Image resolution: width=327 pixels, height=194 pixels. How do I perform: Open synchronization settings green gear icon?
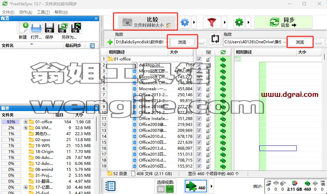[239, 22]
